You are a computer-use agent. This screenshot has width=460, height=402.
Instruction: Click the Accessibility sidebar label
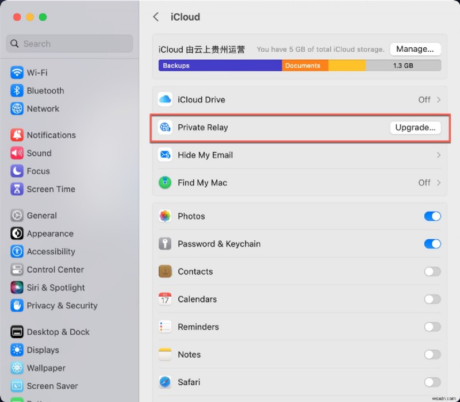[51, 251]
